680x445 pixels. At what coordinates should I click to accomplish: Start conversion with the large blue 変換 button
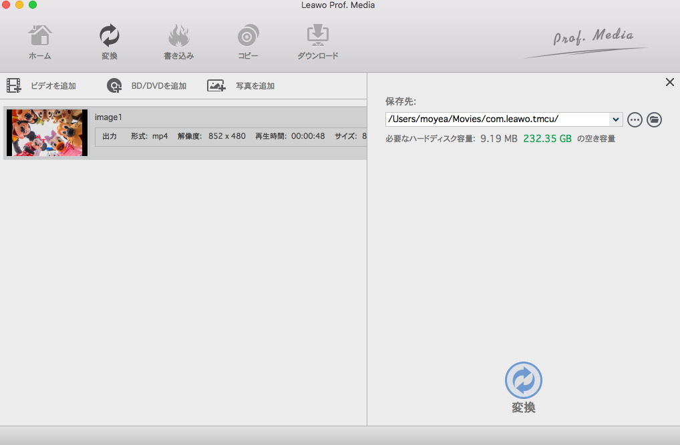pyautogui.click(x=523, y=382)
